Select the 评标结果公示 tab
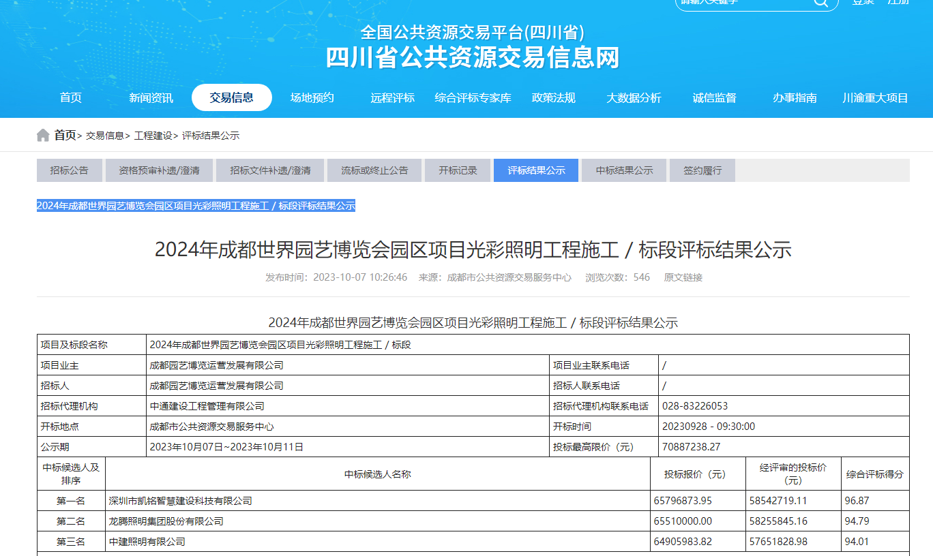This screenshot has height=556, width=933. tap(536, 170)
